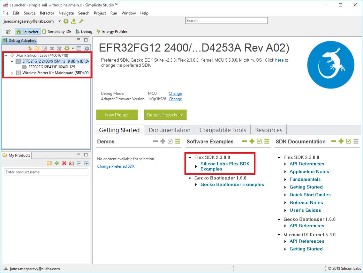Maximize the My Products panel

(x=86, y=155)
